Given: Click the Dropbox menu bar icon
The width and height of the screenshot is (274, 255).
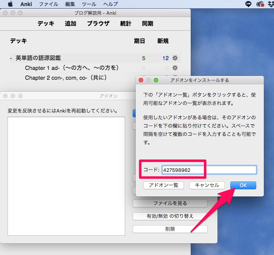Looking at the screenshot, I should [x=271, y=4].
